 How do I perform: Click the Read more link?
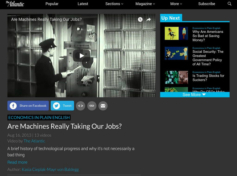point(17,162)
